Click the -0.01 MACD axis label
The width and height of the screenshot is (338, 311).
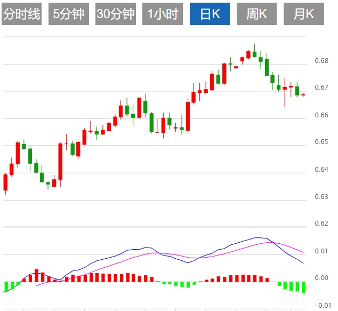point(323,305)
